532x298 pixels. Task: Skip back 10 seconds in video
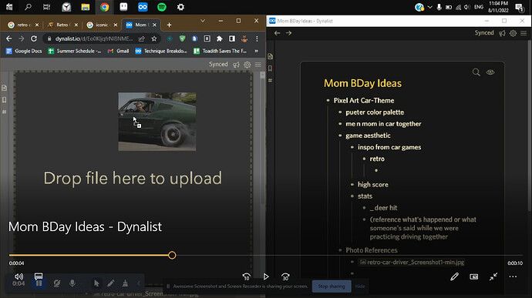click(x=247, y=276)
